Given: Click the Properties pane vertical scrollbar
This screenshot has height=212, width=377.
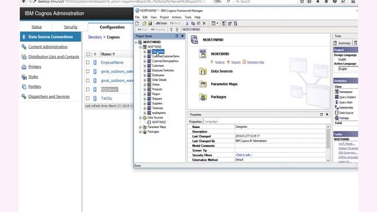Looking at the screenshot, I should coord(328,143).
